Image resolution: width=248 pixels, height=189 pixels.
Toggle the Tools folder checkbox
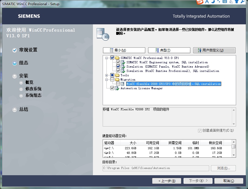tap(112, 75)
